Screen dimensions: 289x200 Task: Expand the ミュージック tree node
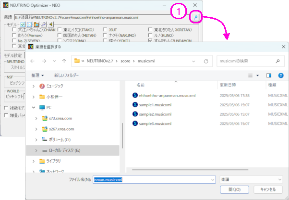(34, 86)
